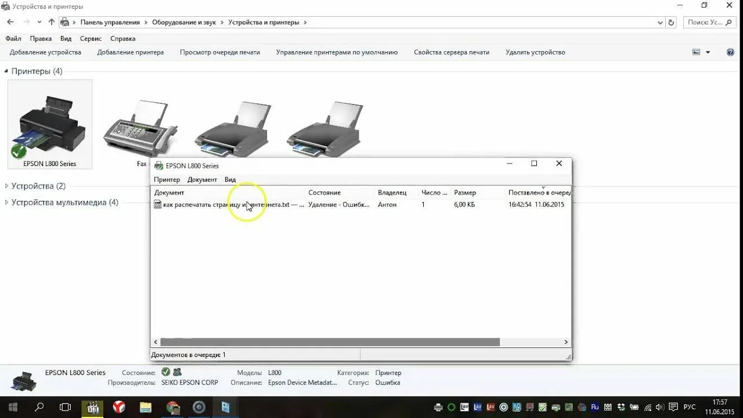Click the forward navigation arrow
This screenshot has width=743, height=418.
26,22
